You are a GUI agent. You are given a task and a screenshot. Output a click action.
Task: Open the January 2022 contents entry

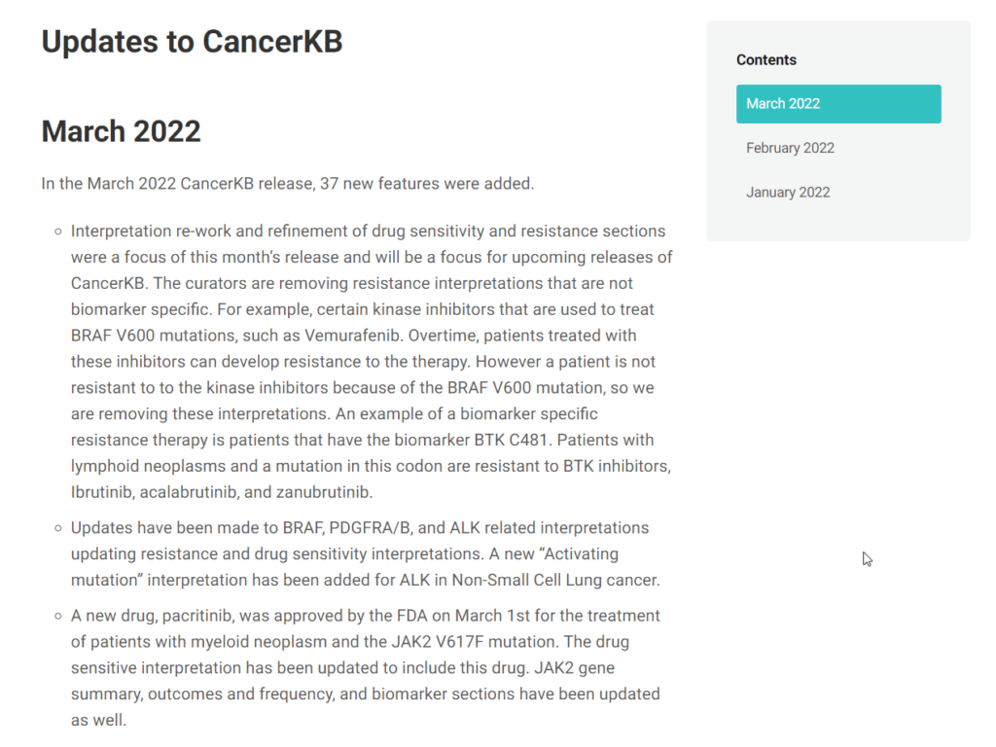[788, 193]
